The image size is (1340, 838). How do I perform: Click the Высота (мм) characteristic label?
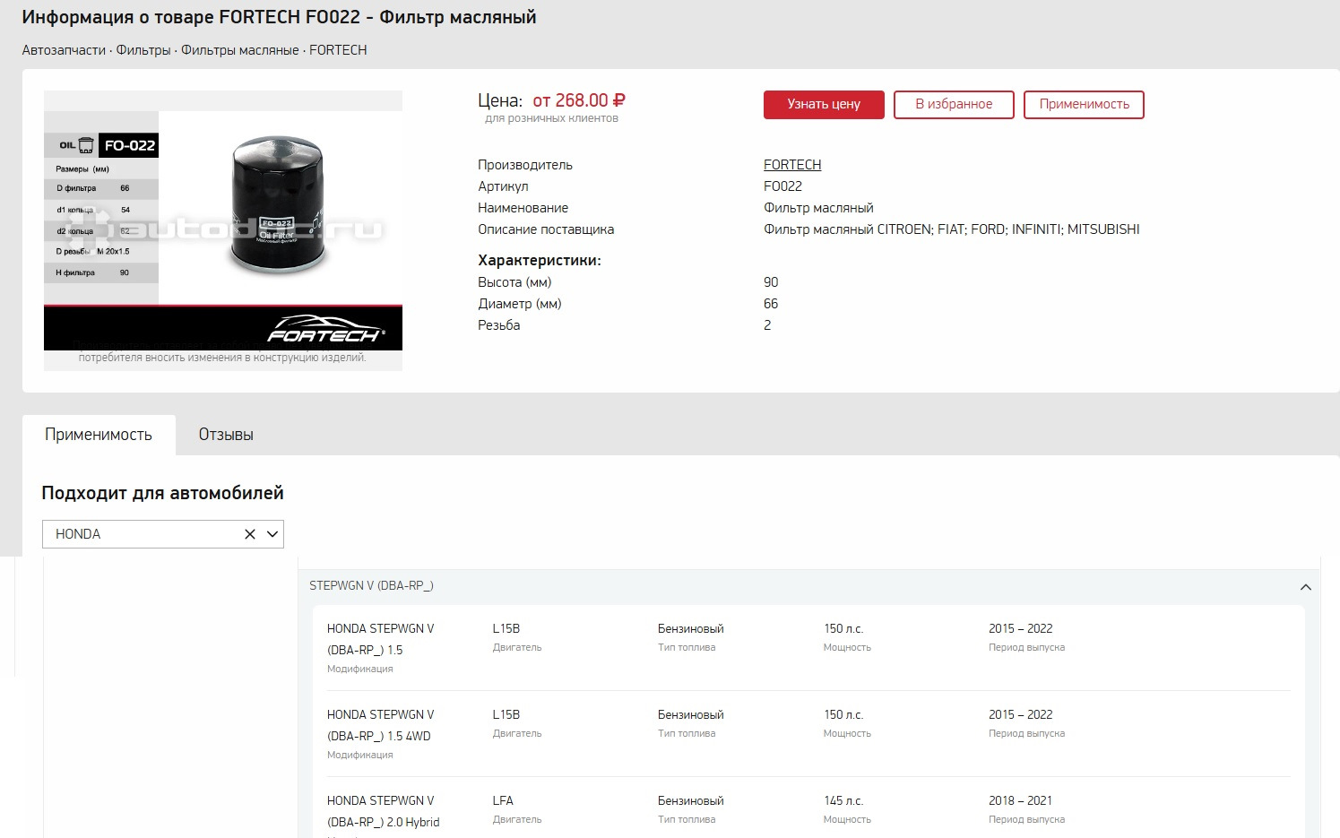point(514,282)
